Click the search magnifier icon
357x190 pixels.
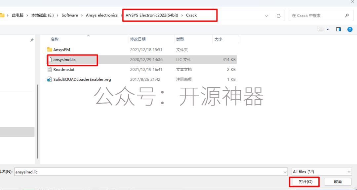[347, 16]
